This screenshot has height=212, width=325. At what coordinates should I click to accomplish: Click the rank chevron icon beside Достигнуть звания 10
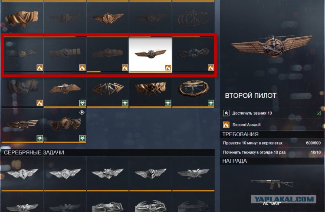226,113
